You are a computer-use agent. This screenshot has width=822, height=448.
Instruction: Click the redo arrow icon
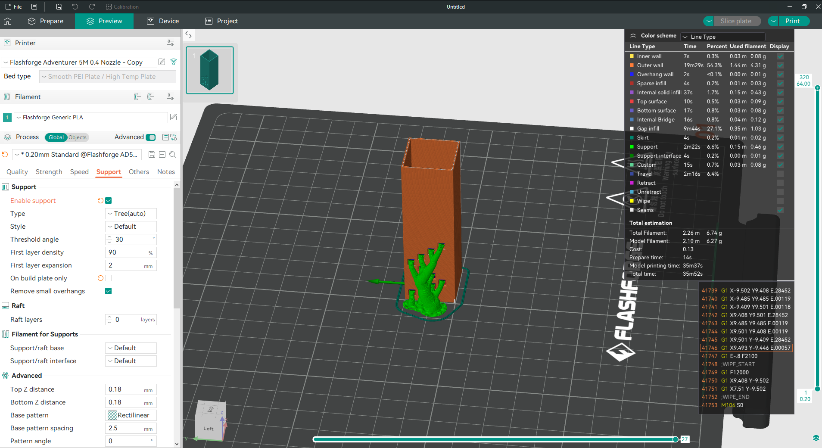point(92,7)
